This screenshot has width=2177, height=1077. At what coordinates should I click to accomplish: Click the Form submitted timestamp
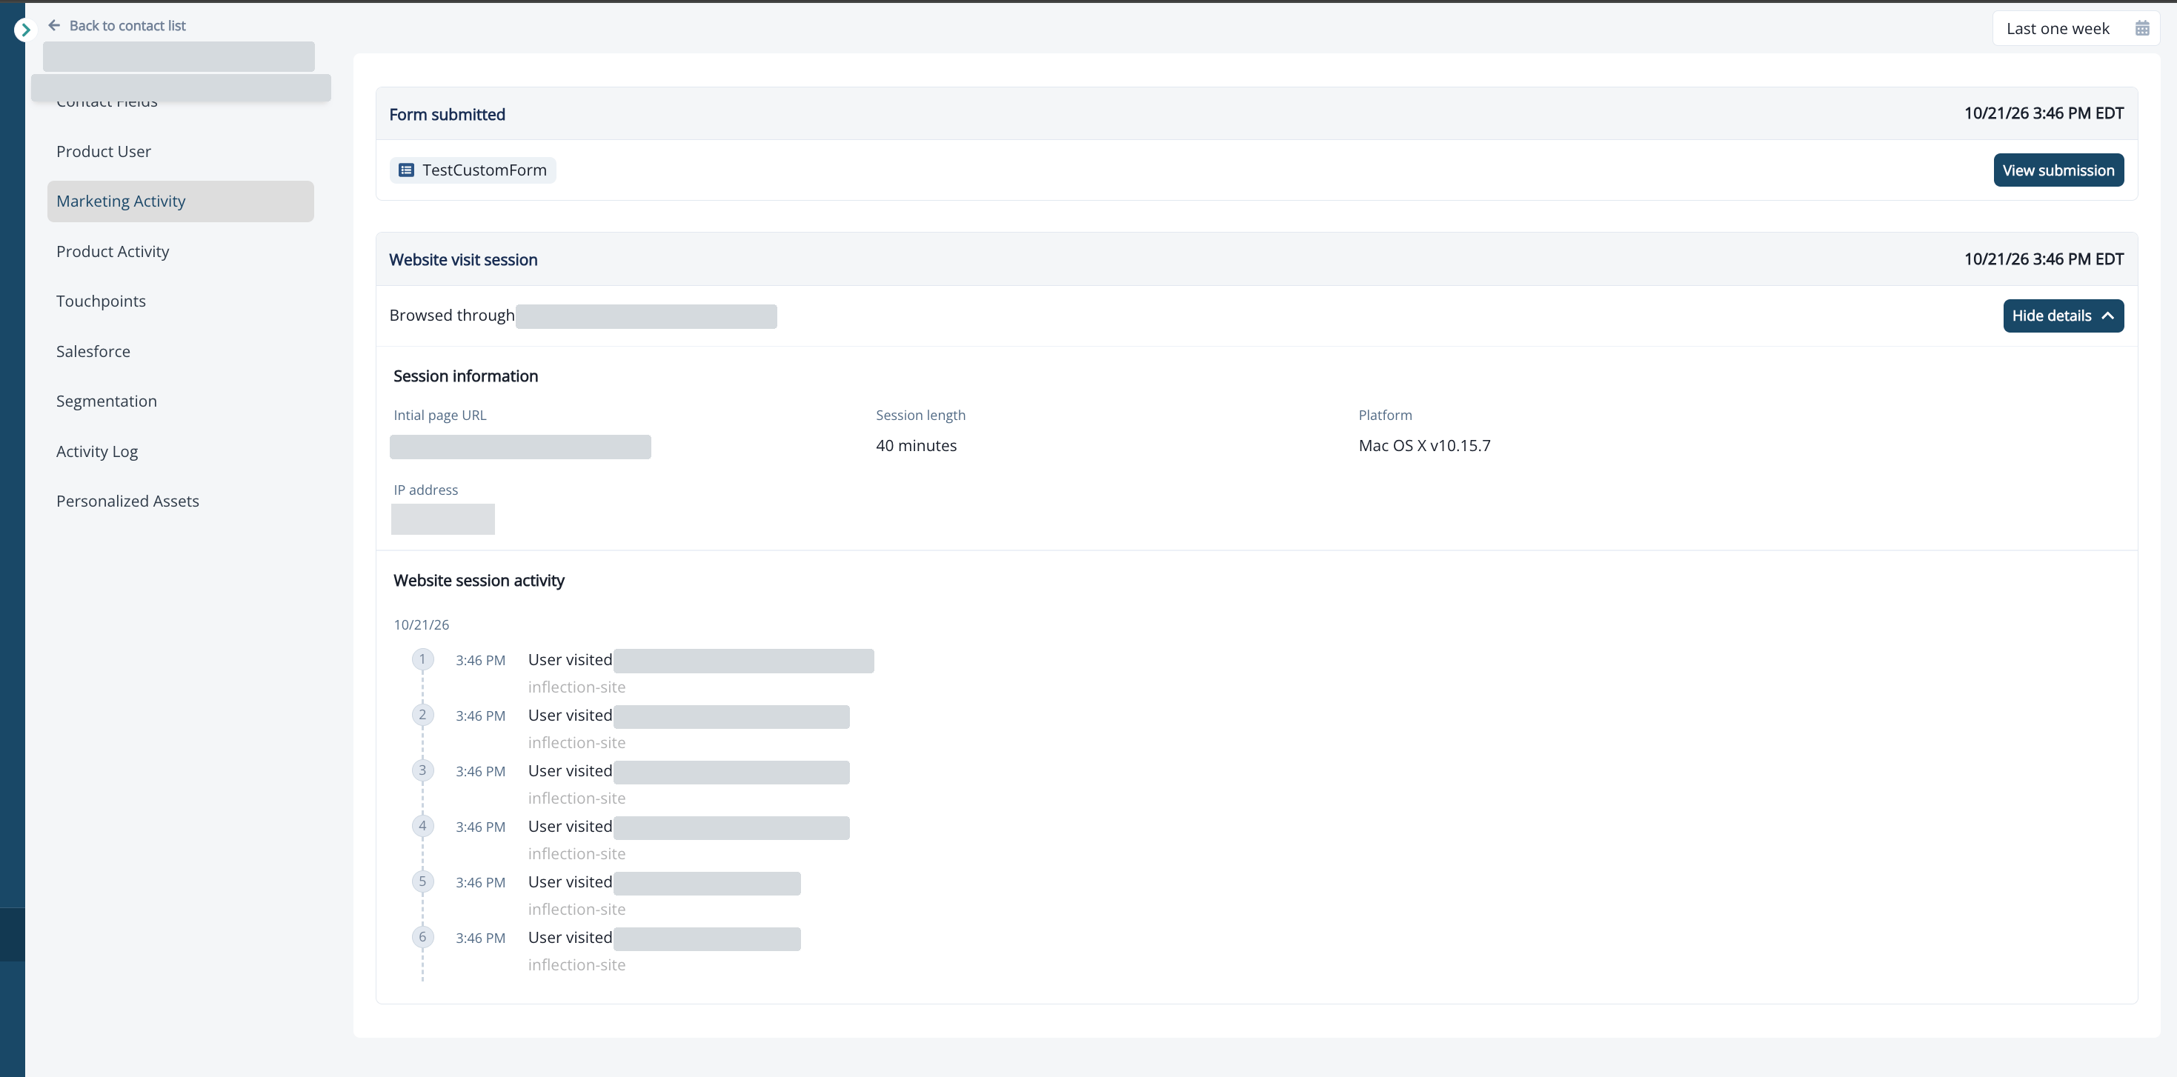[2044, 113]
